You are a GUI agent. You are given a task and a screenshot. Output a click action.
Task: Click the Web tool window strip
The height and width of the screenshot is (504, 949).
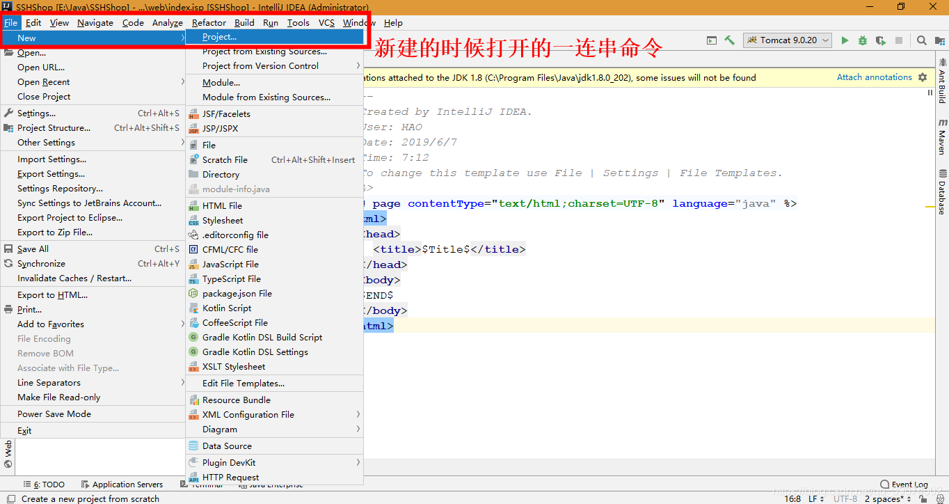8,454
